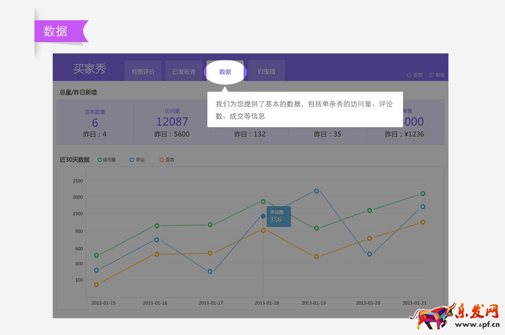Click the 反馈 feedback icon
The image size is (505, 335).
coord(409,75)
